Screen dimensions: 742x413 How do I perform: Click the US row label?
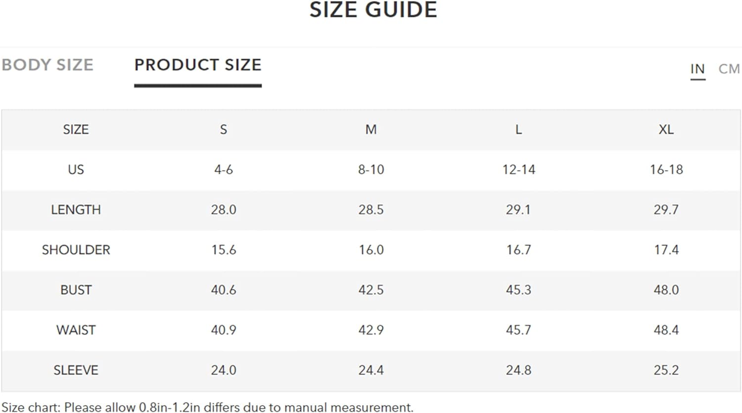pos(76,169)
